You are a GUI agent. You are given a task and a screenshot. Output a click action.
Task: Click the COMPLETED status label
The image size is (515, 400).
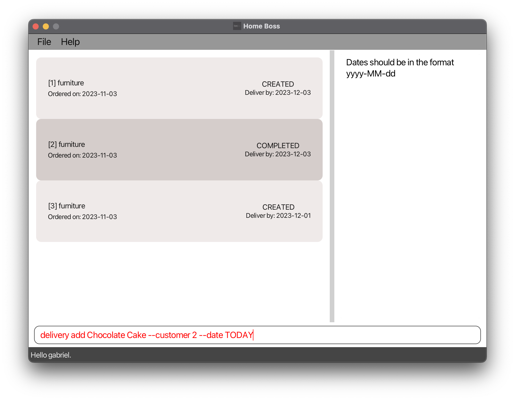click(278, 146)
